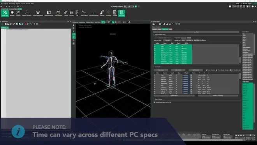257x145 pixels.
Task: Run script with green play icon
Action: coord(2,24)
